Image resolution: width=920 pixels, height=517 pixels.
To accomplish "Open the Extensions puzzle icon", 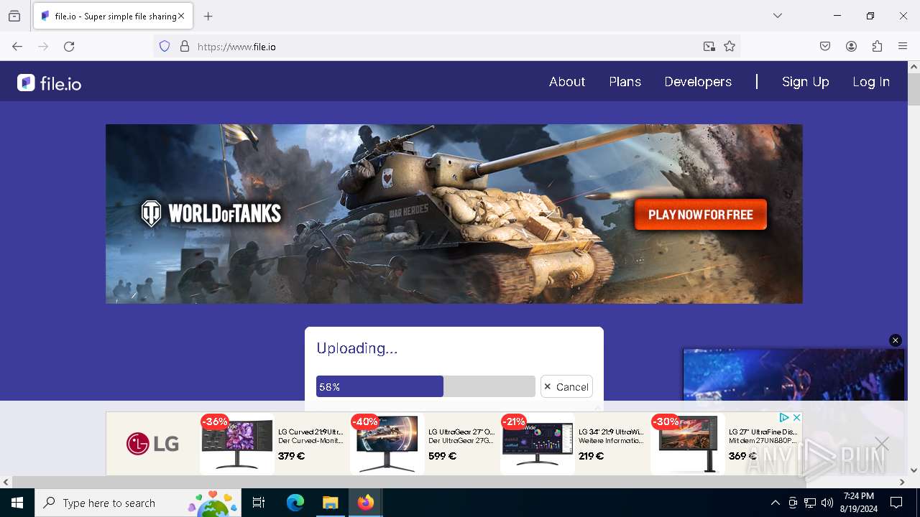I will [x=877, y=47].
